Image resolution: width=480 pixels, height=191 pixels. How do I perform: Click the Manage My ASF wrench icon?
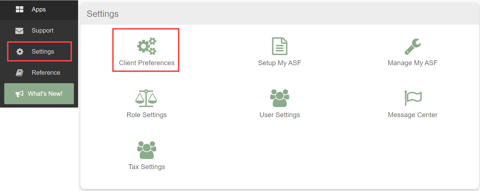pyautogui.click(x=413, y=46)
